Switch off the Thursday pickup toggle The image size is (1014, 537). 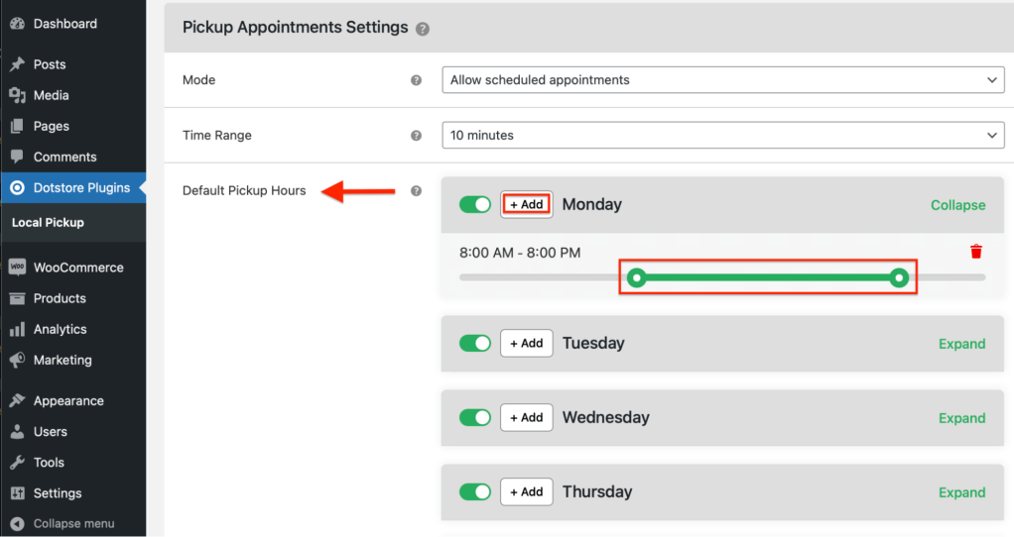tap(475, 491)
